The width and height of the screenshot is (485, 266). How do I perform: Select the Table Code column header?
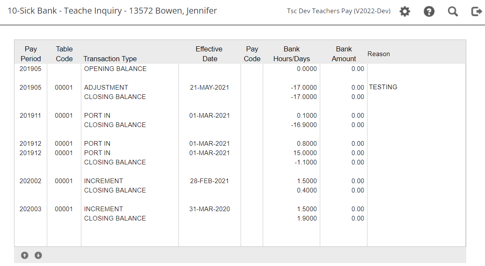click(x=64, y=54)
